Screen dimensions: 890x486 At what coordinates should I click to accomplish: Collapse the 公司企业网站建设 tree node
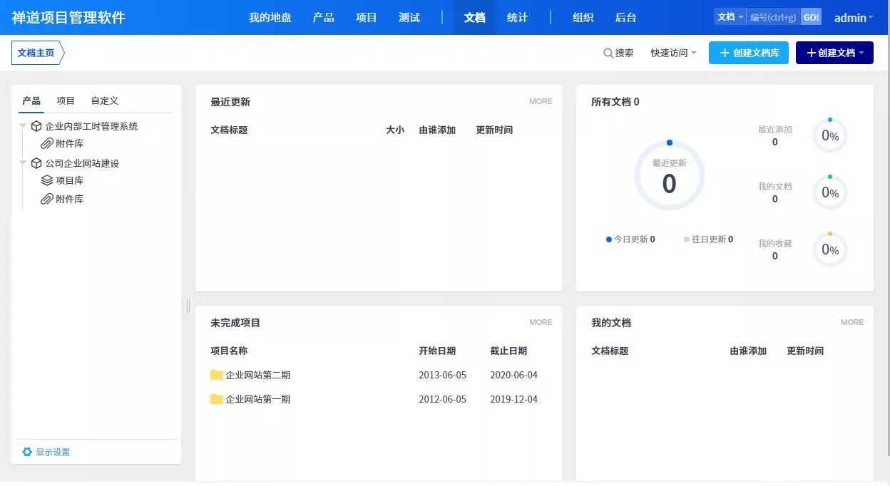coord(23,162)
